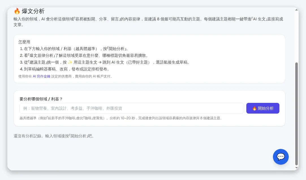
Task: Open the AI 寫作金鑰 link
Action: (x=41, y=76)
